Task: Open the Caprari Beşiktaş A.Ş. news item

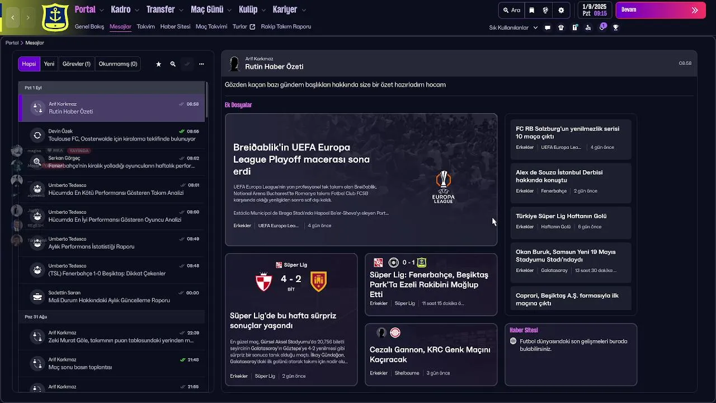Action: click(x=571, y=298)
